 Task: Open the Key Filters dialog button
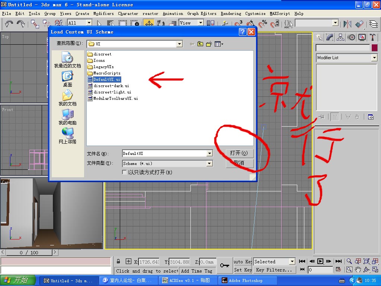274,270
